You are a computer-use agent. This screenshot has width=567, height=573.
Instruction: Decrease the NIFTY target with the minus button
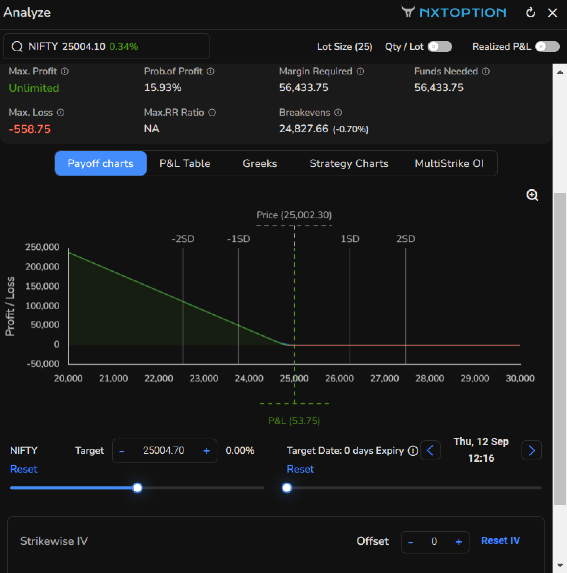122,451
